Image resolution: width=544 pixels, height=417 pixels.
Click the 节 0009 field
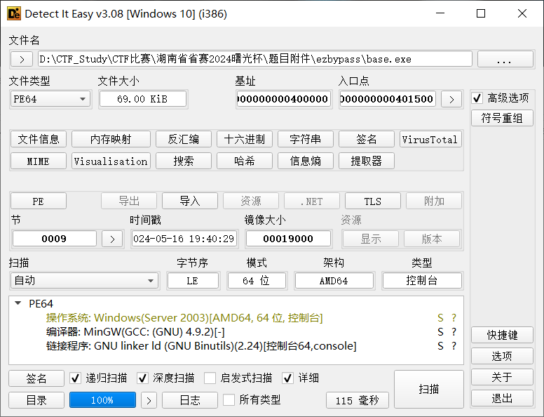(x=55, y=239)
